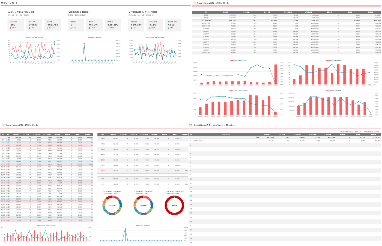Click the SmartNews logo beside 日別レポート title

[3, 125]
